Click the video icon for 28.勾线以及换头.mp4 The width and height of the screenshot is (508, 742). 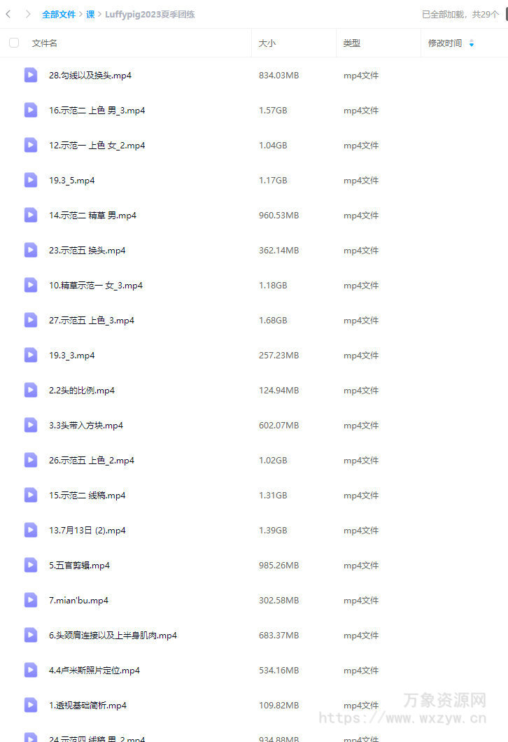coord(31,75)
